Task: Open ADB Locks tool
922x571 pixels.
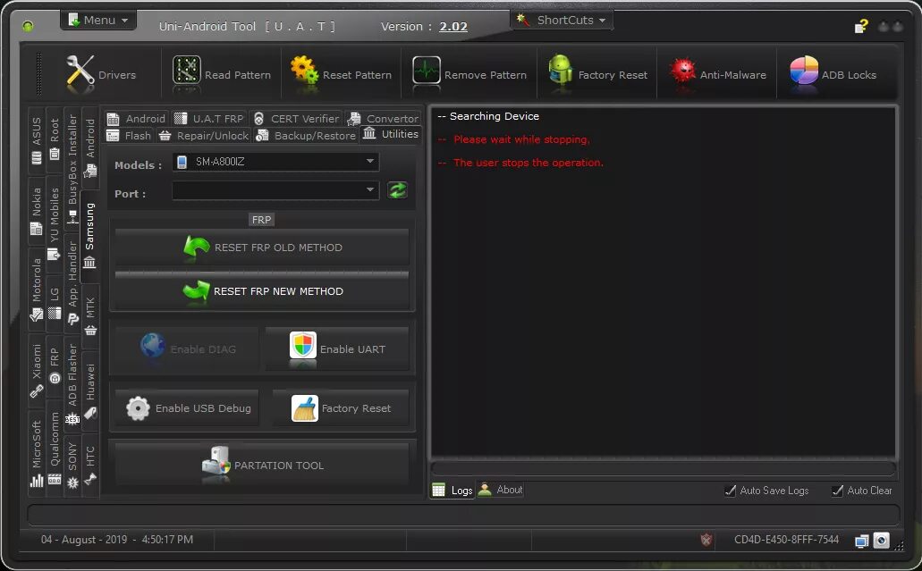Action: (833, 74)
